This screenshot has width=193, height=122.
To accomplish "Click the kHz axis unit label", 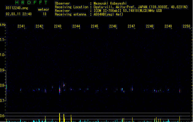I will (x=3, y=25).
